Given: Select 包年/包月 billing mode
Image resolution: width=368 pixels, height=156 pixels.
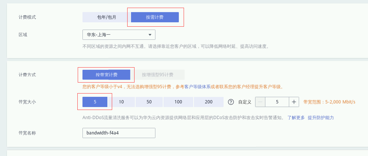Looking at the screenshot, I should coord(106,17).
